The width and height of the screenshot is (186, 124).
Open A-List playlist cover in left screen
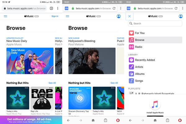(x=59, y=98)
